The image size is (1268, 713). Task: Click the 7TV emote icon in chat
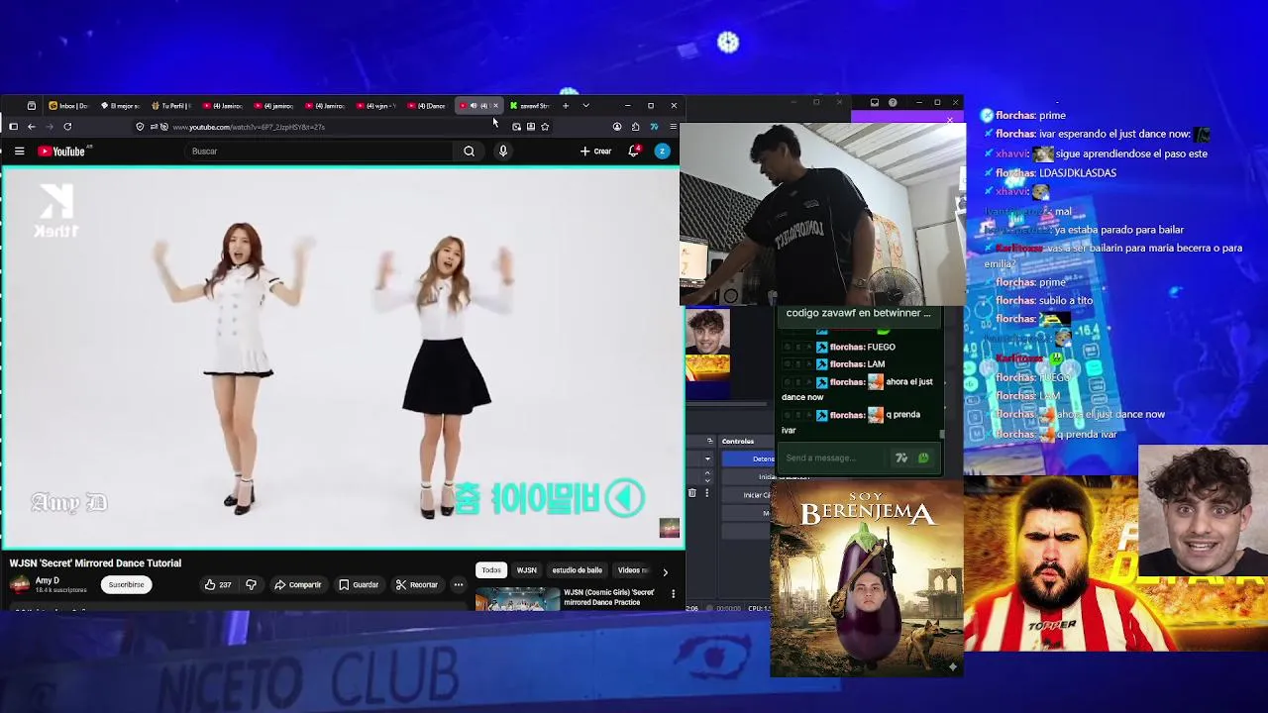pyautogui.click(x=900, y=458)
